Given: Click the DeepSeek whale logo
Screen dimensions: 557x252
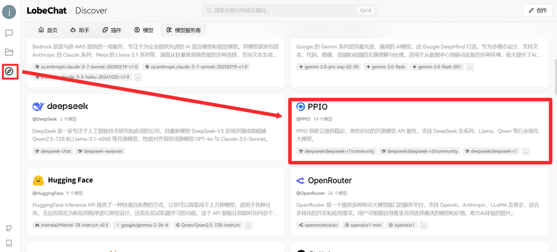Looking at the screenshot, I should 38,106.
